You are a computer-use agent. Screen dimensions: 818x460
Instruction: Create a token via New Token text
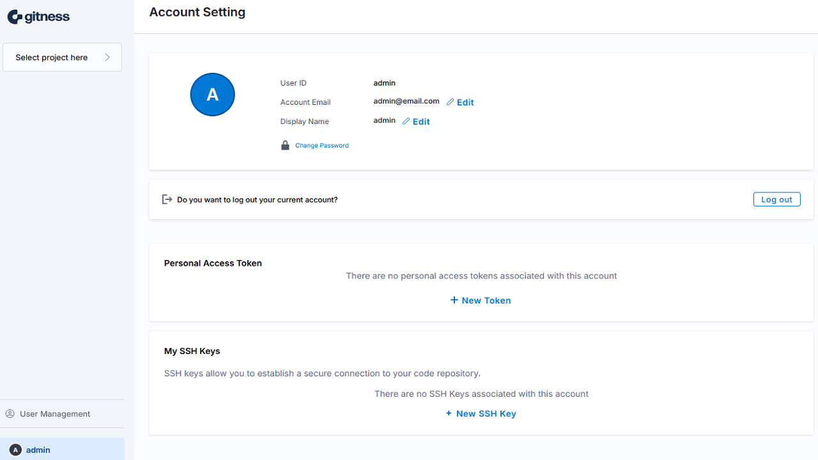[486, 300]
